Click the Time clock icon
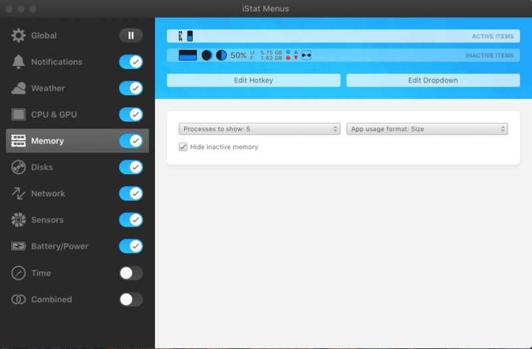Screen dimensions: 532x349 (x=19, y=273)
